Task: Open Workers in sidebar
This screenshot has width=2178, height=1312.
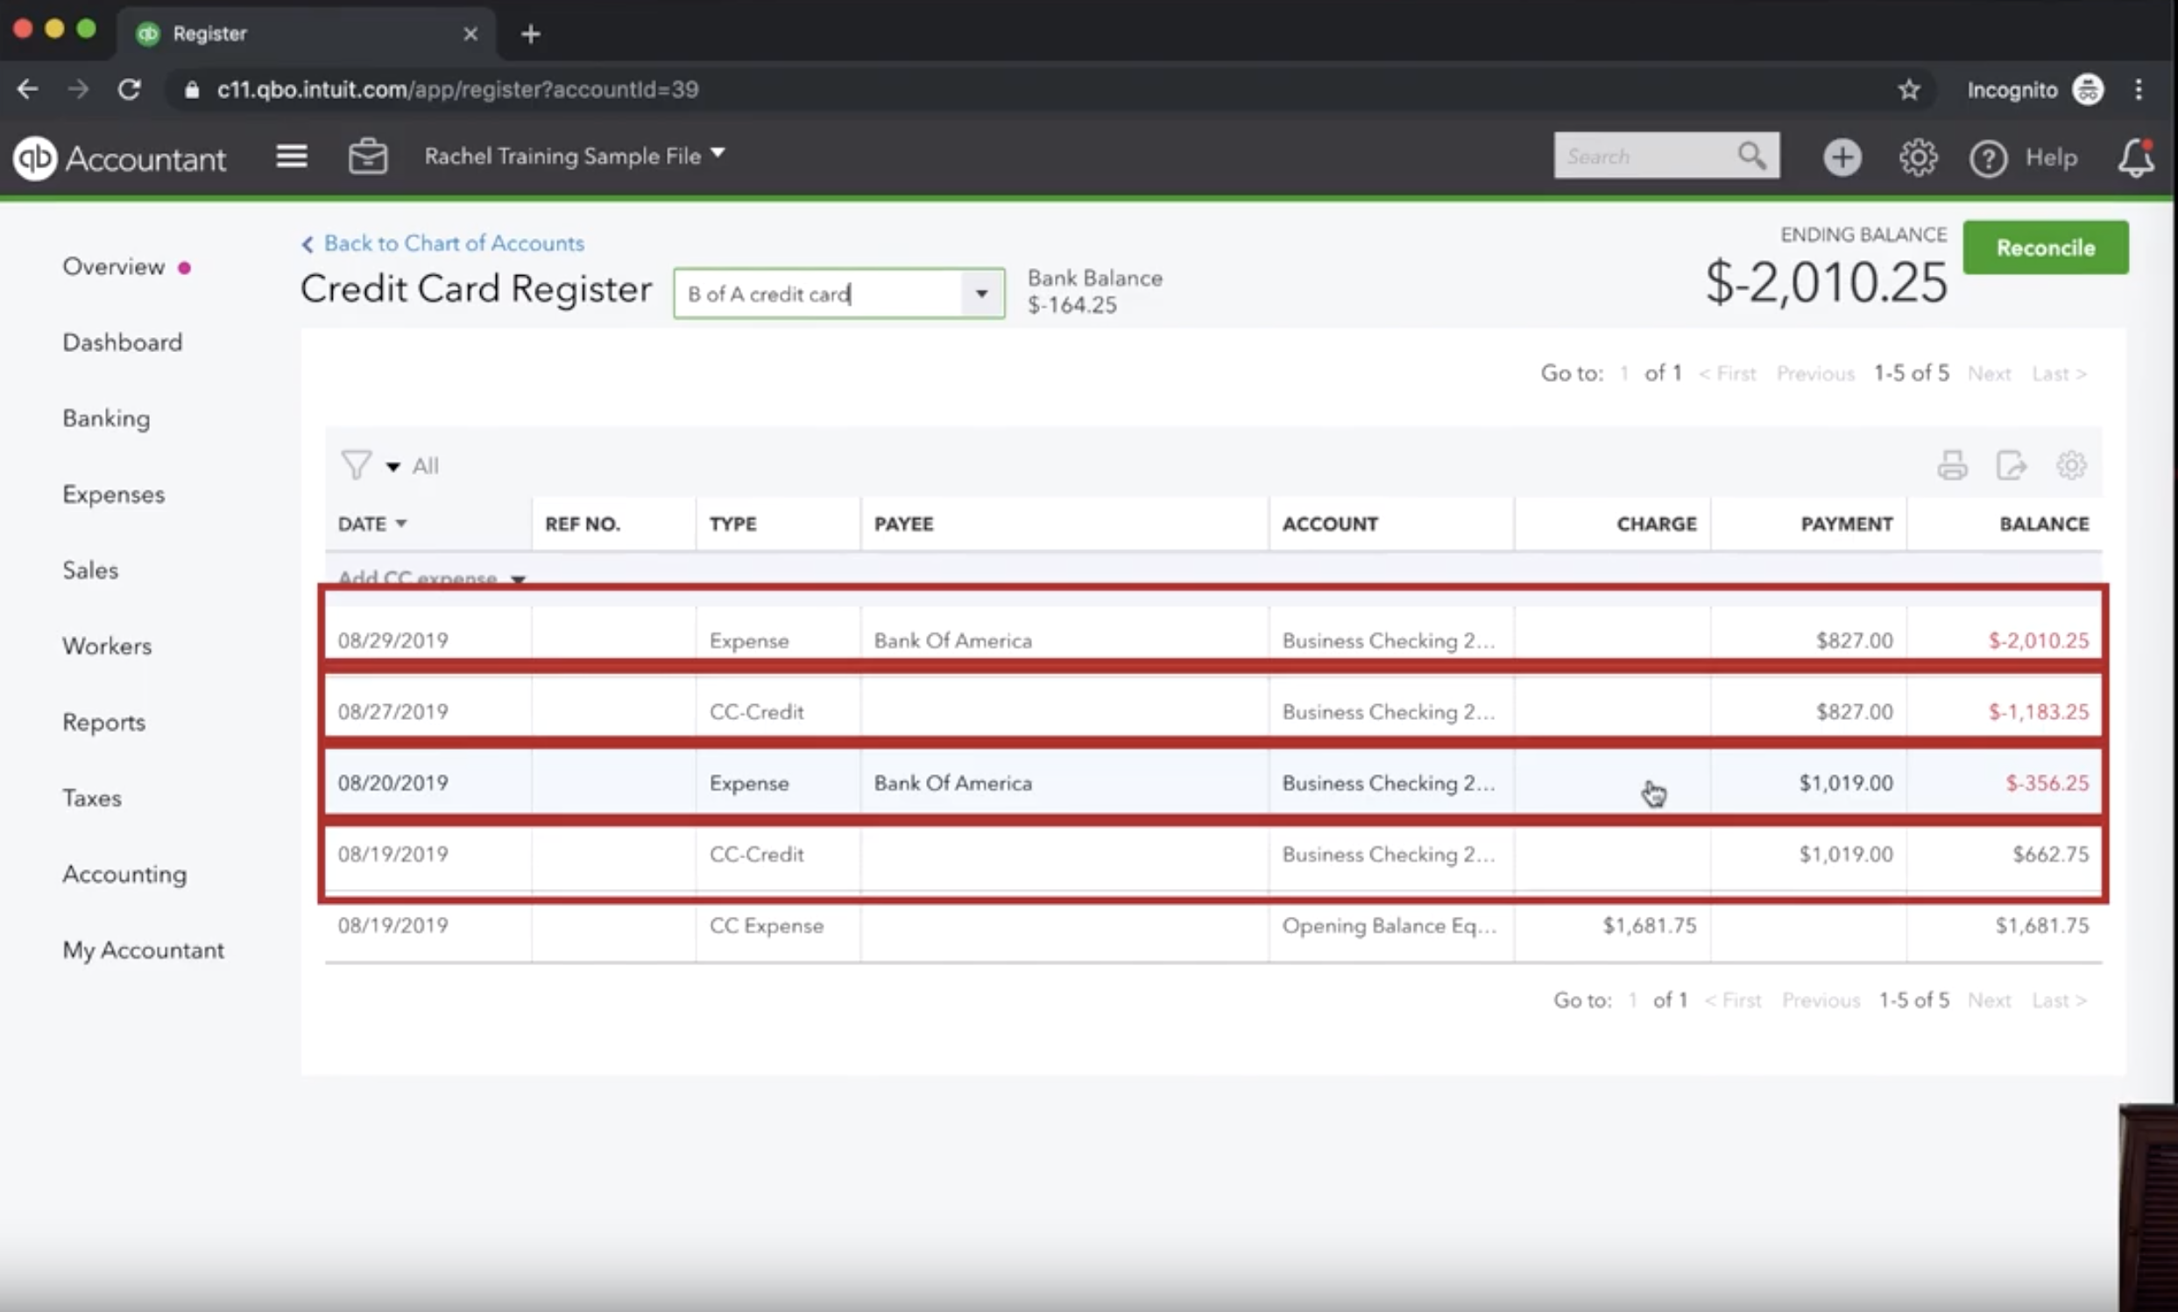Action: [x=107, y=646]
